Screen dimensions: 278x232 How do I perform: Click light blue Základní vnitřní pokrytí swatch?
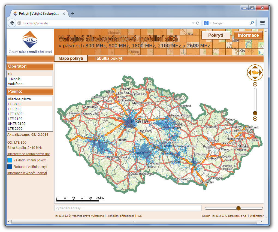tap(10, 160)
